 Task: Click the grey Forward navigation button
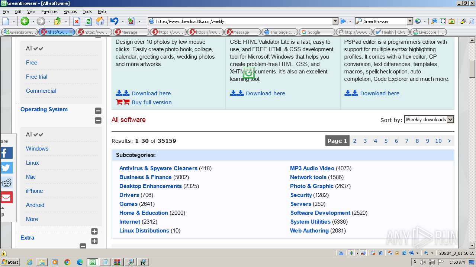pos(41,21)
